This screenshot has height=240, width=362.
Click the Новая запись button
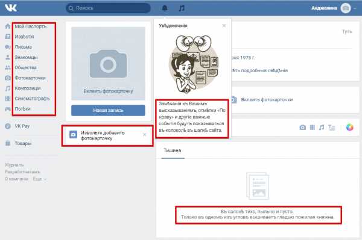click(x=108, y=110)
